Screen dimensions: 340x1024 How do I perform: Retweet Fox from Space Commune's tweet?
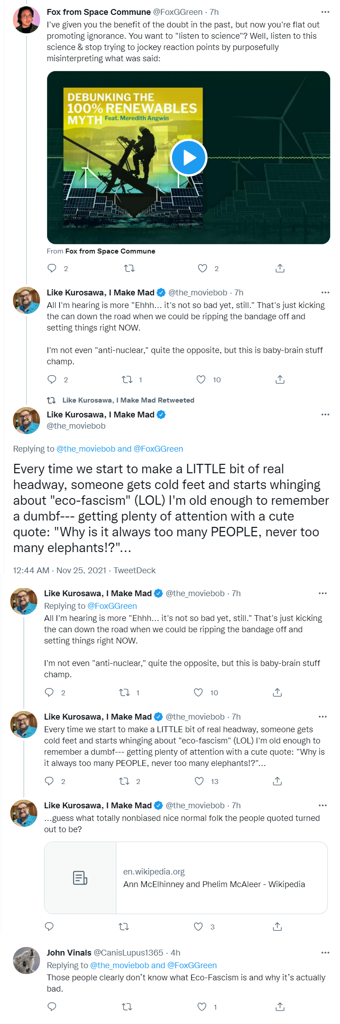pyautogui.click(x=129, y=268)
